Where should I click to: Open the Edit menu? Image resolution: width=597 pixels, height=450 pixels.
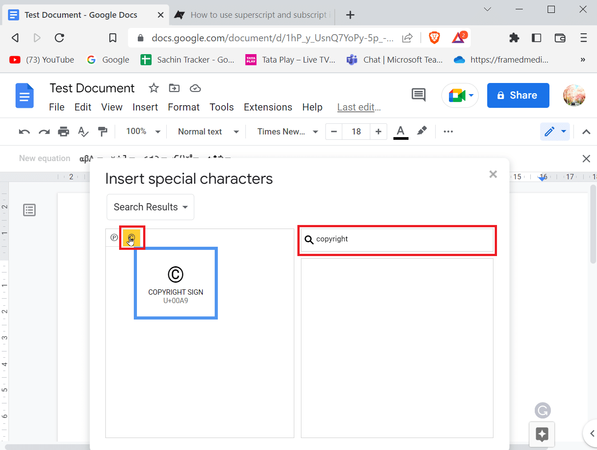click(x=83, y=107)
